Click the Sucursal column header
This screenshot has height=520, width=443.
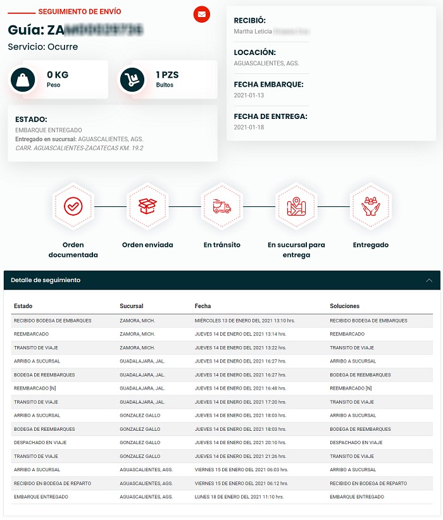(x=132, y=306)
